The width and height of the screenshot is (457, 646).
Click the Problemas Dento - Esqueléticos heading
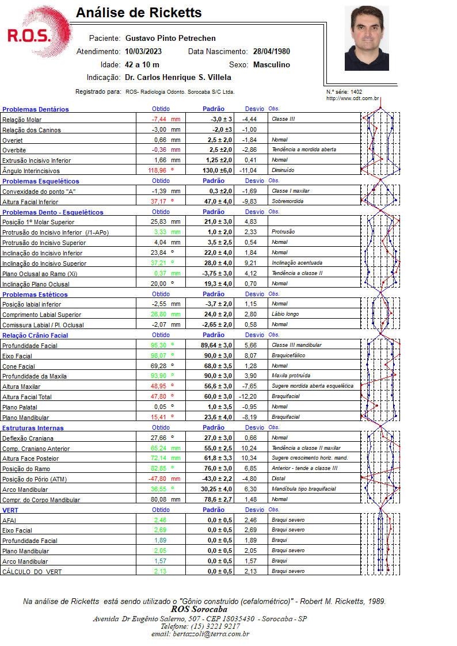pyautogui.click(x=53, y=212)
